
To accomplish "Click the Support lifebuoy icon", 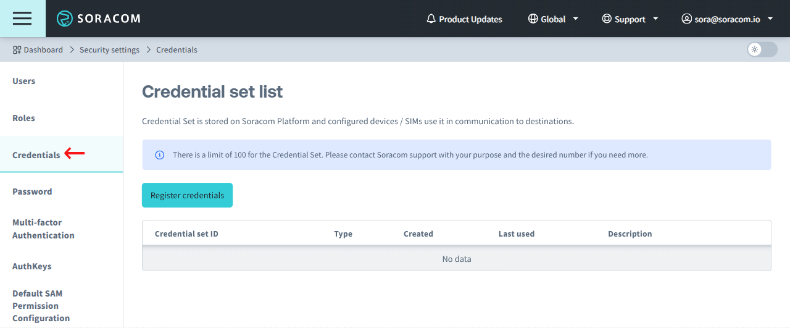I will point(607,19).
